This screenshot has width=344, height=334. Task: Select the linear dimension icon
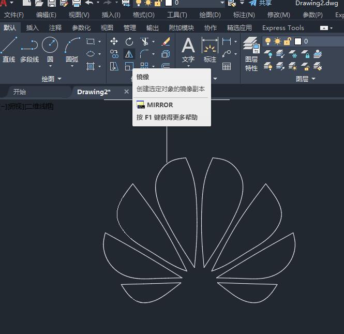click(227, 41)
